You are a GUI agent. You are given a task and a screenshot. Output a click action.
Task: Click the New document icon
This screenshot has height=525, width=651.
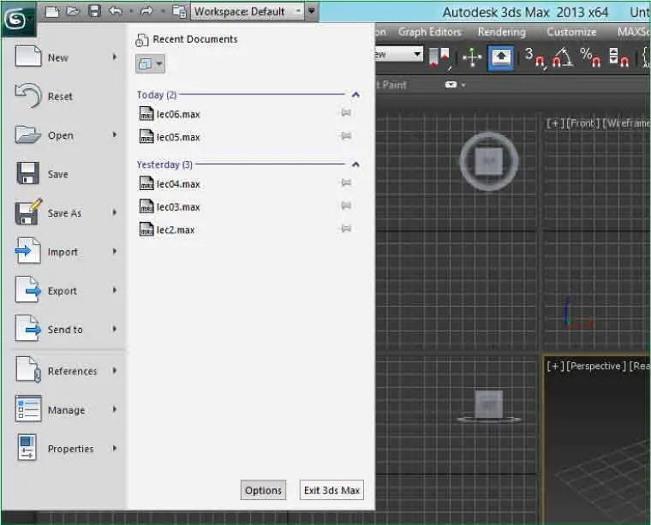(x=28, y=56)
